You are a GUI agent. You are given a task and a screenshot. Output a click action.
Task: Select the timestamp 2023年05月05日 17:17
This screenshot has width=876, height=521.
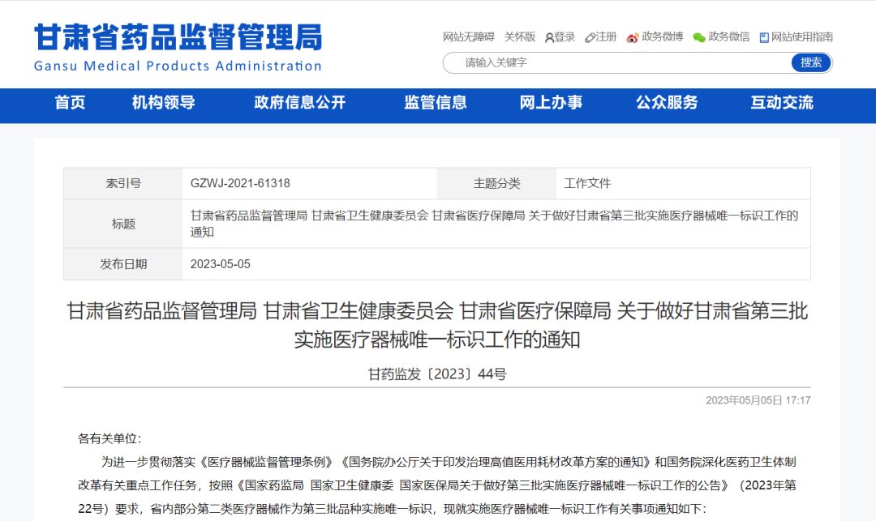tap(758, 400)
